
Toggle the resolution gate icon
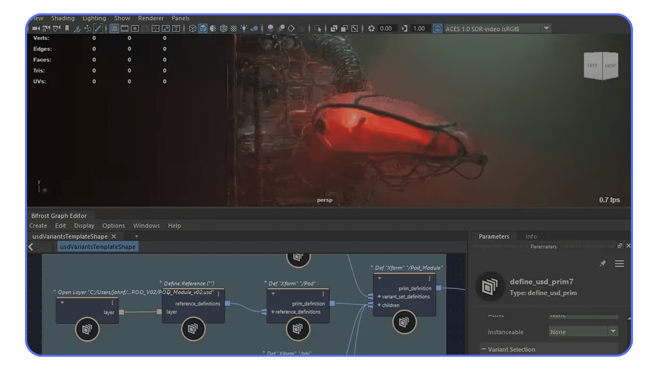(x=135, y=28)
